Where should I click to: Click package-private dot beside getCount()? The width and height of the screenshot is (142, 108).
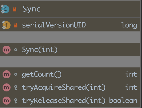pos(16,74)
